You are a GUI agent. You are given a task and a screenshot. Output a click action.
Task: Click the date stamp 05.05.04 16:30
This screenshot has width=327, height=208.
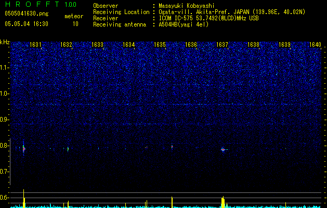27,24
